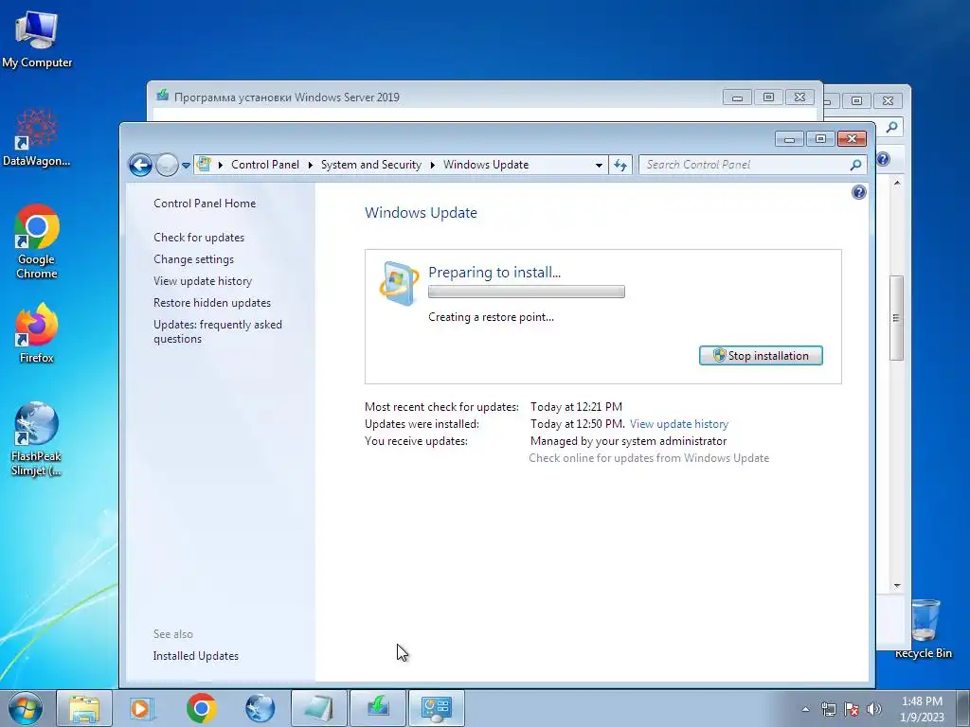The width and height of the screenshot is (970, 727).
Task: Click search magnifier in the background window
Action: point(891,127)
